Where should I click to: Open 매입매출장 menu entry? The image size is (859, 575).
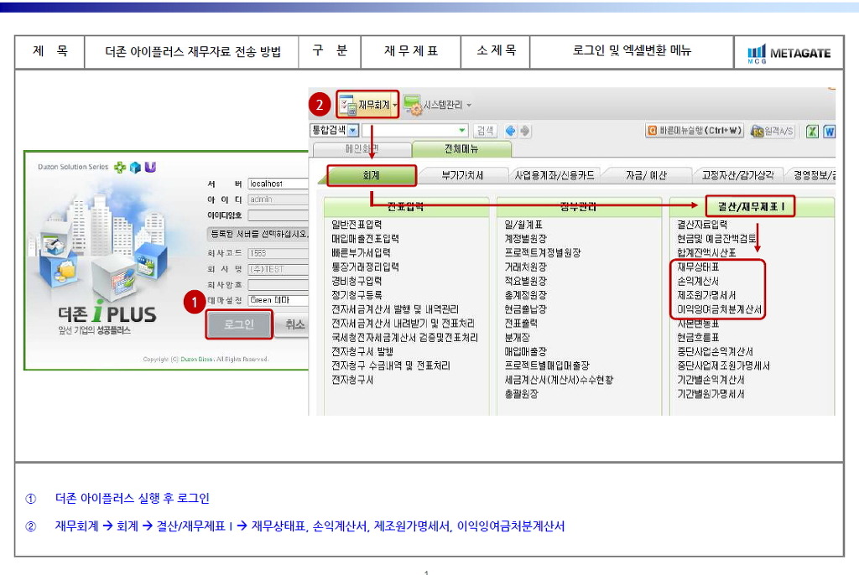click(525, 351)
